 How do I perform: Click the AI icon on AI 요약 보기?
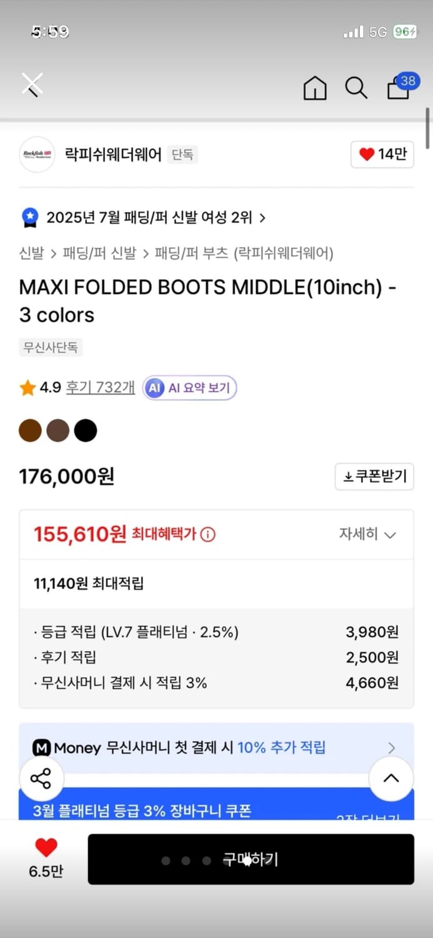[154, 388]
